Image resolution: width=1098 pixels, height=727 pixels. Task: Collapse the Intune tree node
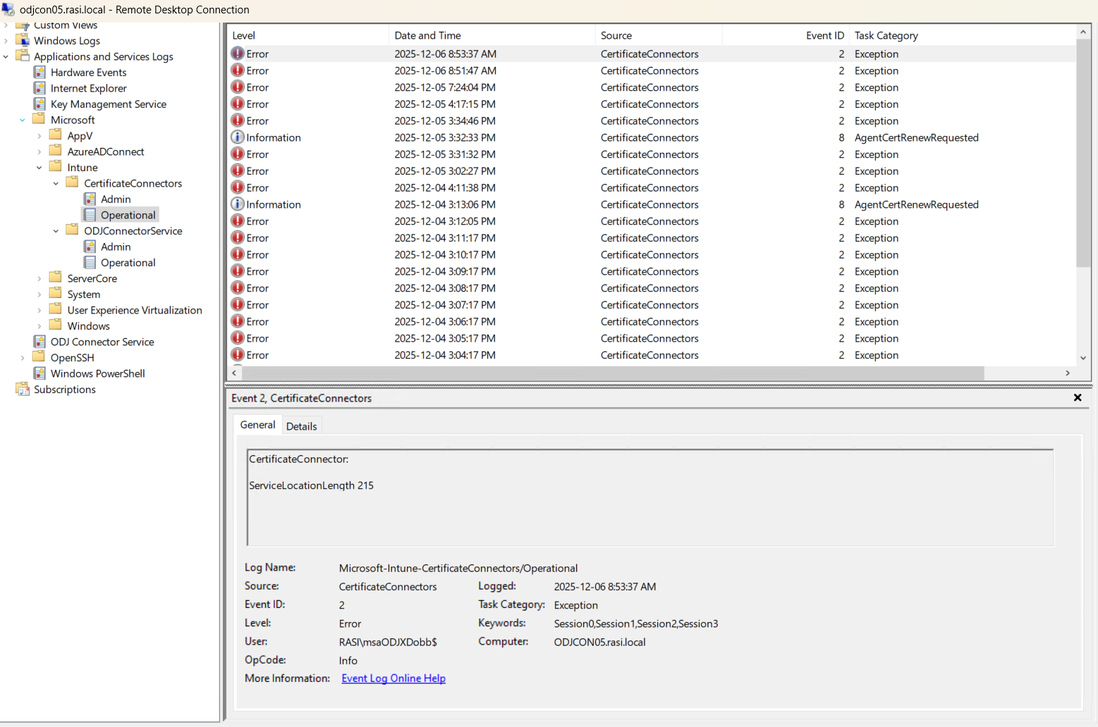click(39, 168)
